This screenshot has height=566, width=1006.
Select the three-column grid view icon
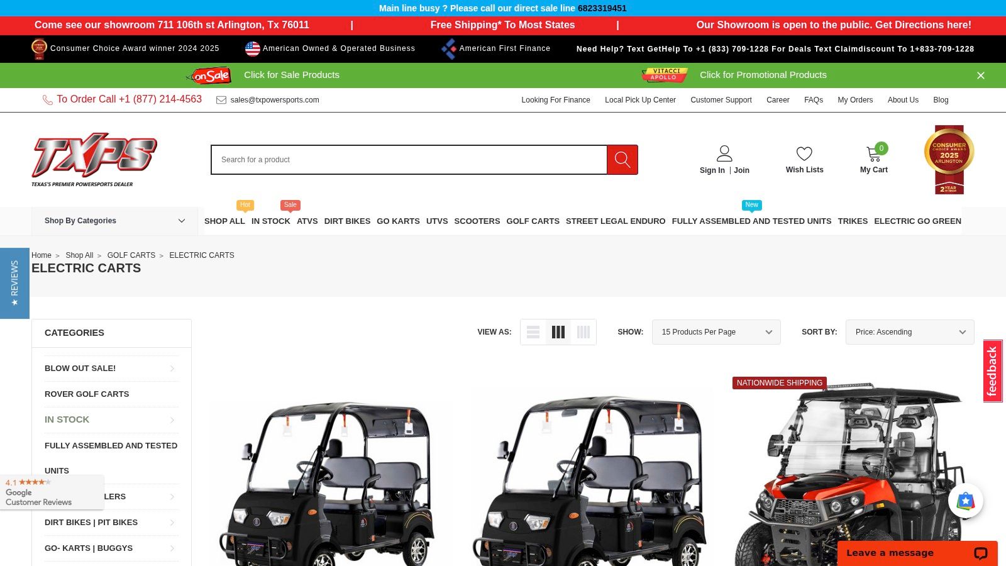pyautogui.click(x=558, y=332)
